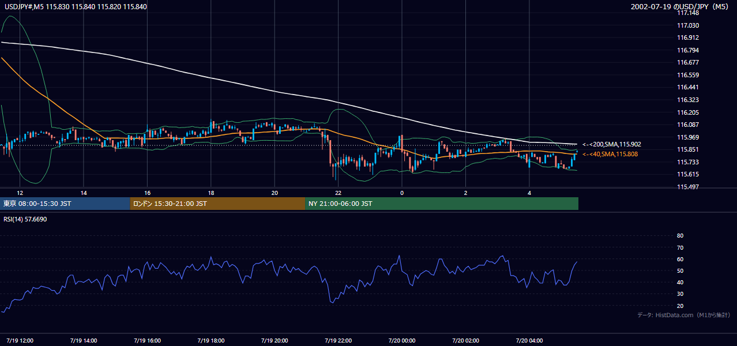The image size is (737, 346).
Task: Click the 7/19 16:00 date axis label
Action: [x=147, y=340]
